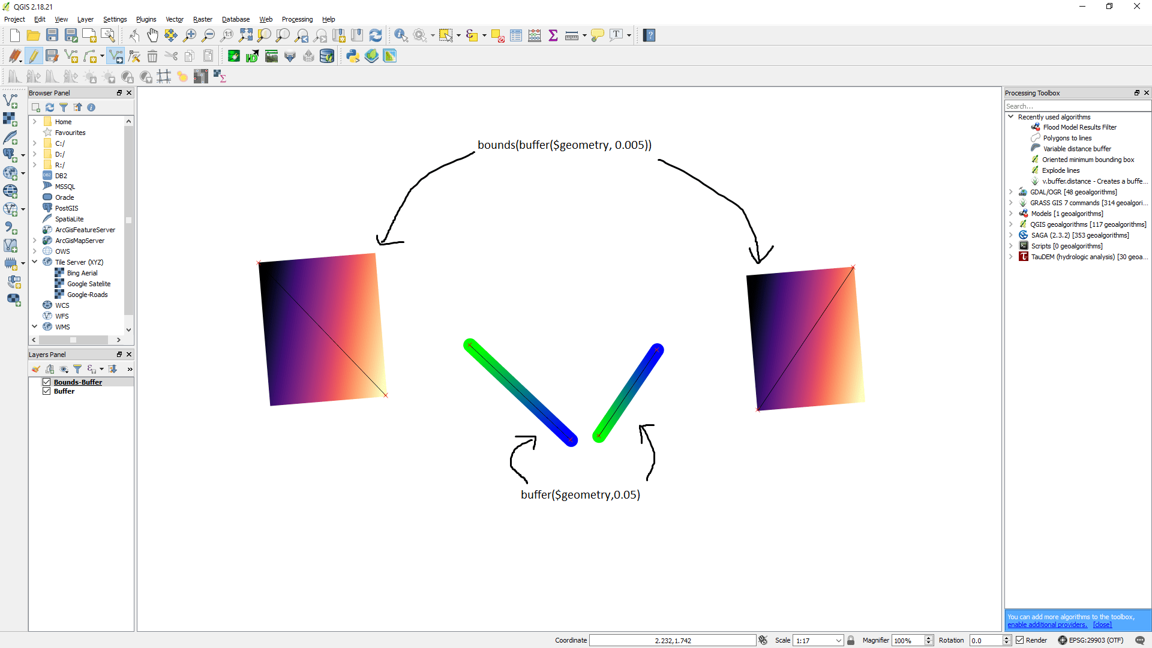Open the Processing menu
1152x648 pixels.
[297, 19]
